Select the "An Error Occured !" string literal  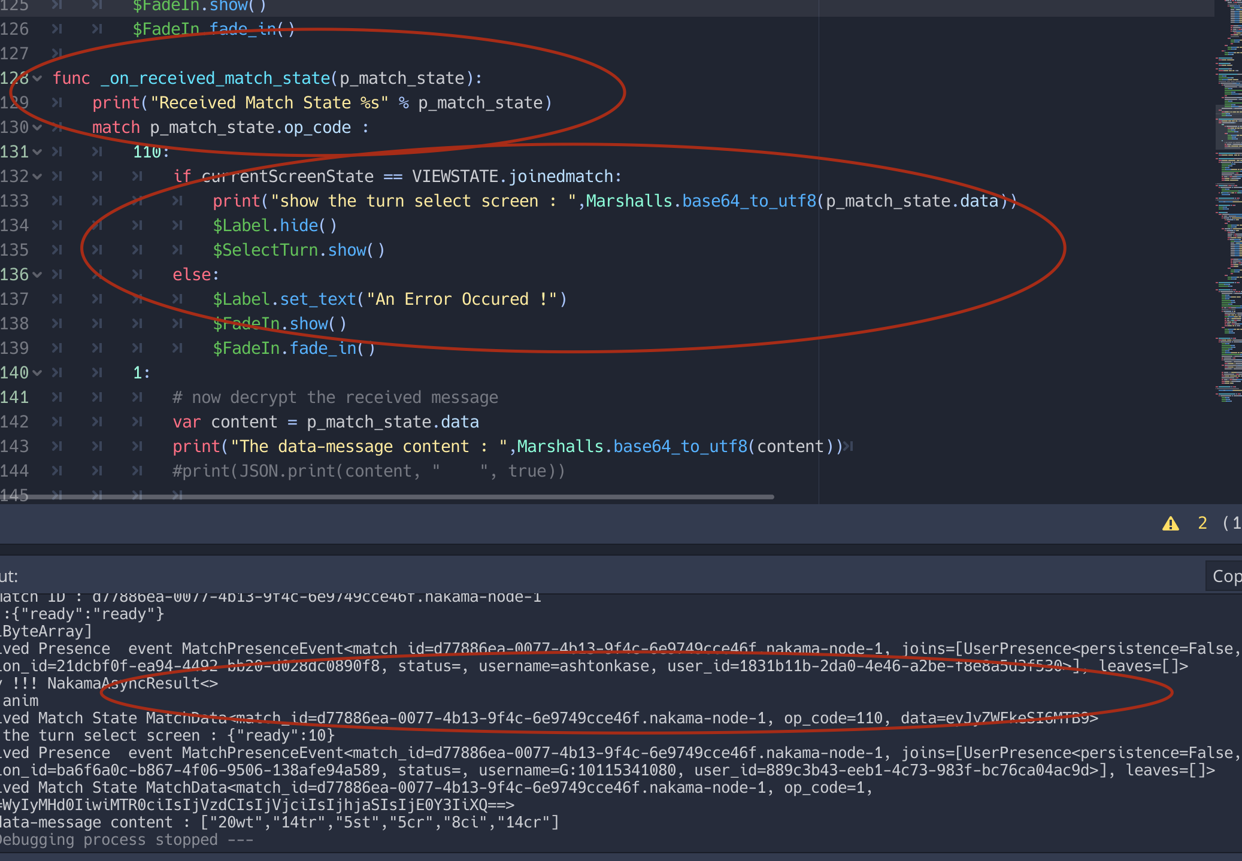coord(464,299)
